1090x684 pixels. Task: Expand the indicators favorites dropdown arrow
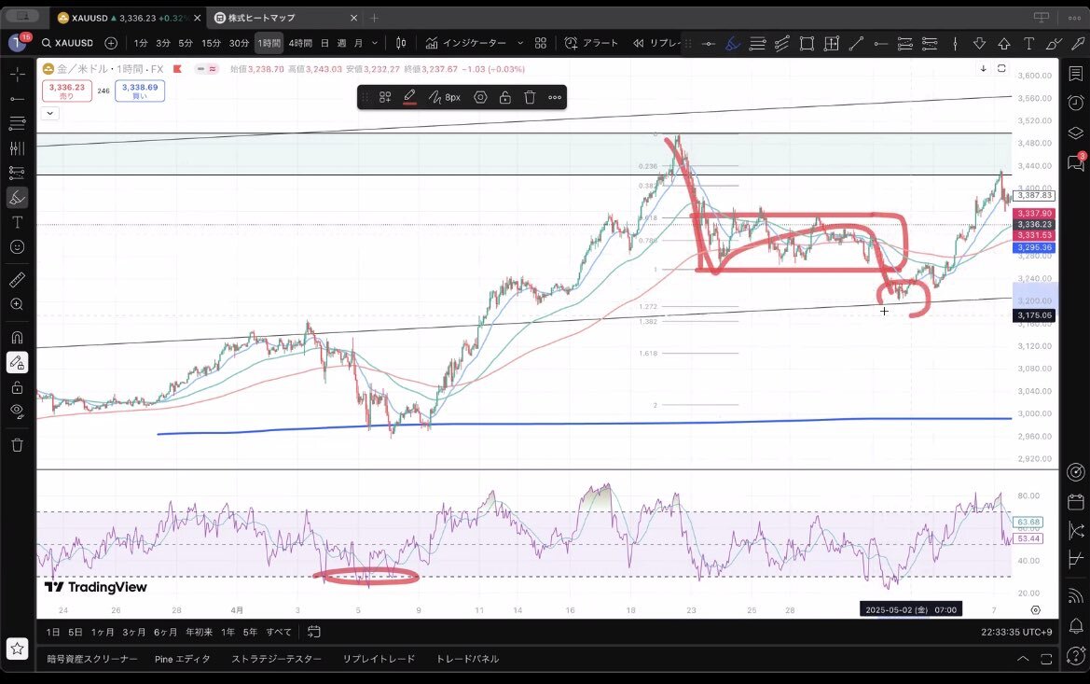point(520,43)
